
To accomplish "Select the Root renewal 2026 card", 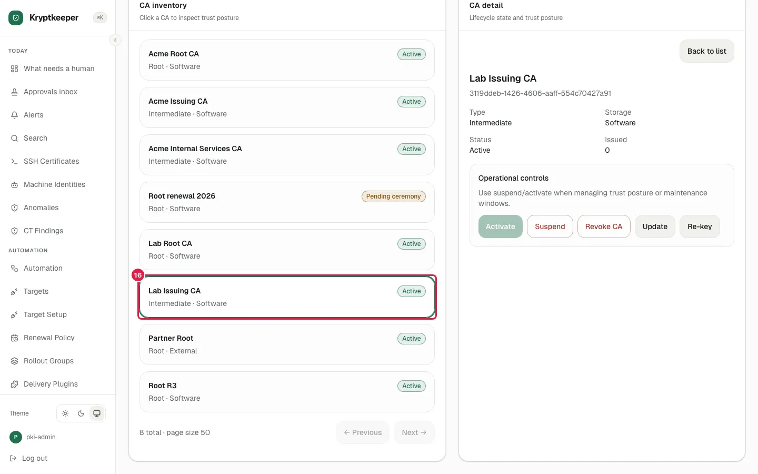I will [x=287, y=202].
